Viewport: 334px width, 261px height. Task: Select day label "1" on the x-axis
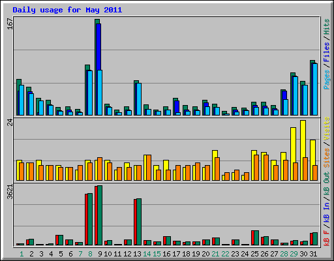tap(22, 254)
